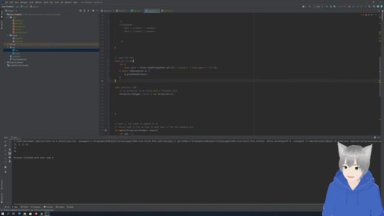
Task: Toggle the Project sidebar tab
Action: click(1, 14)
